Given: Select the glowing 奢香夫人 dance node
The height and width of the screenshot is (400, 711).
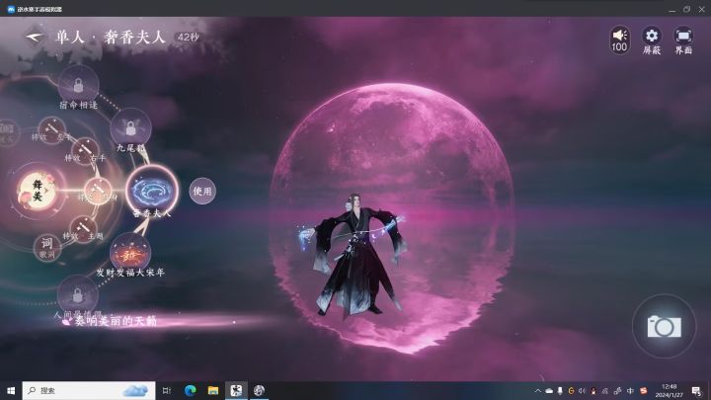Looking at the screenshot, I should [152, 191].
